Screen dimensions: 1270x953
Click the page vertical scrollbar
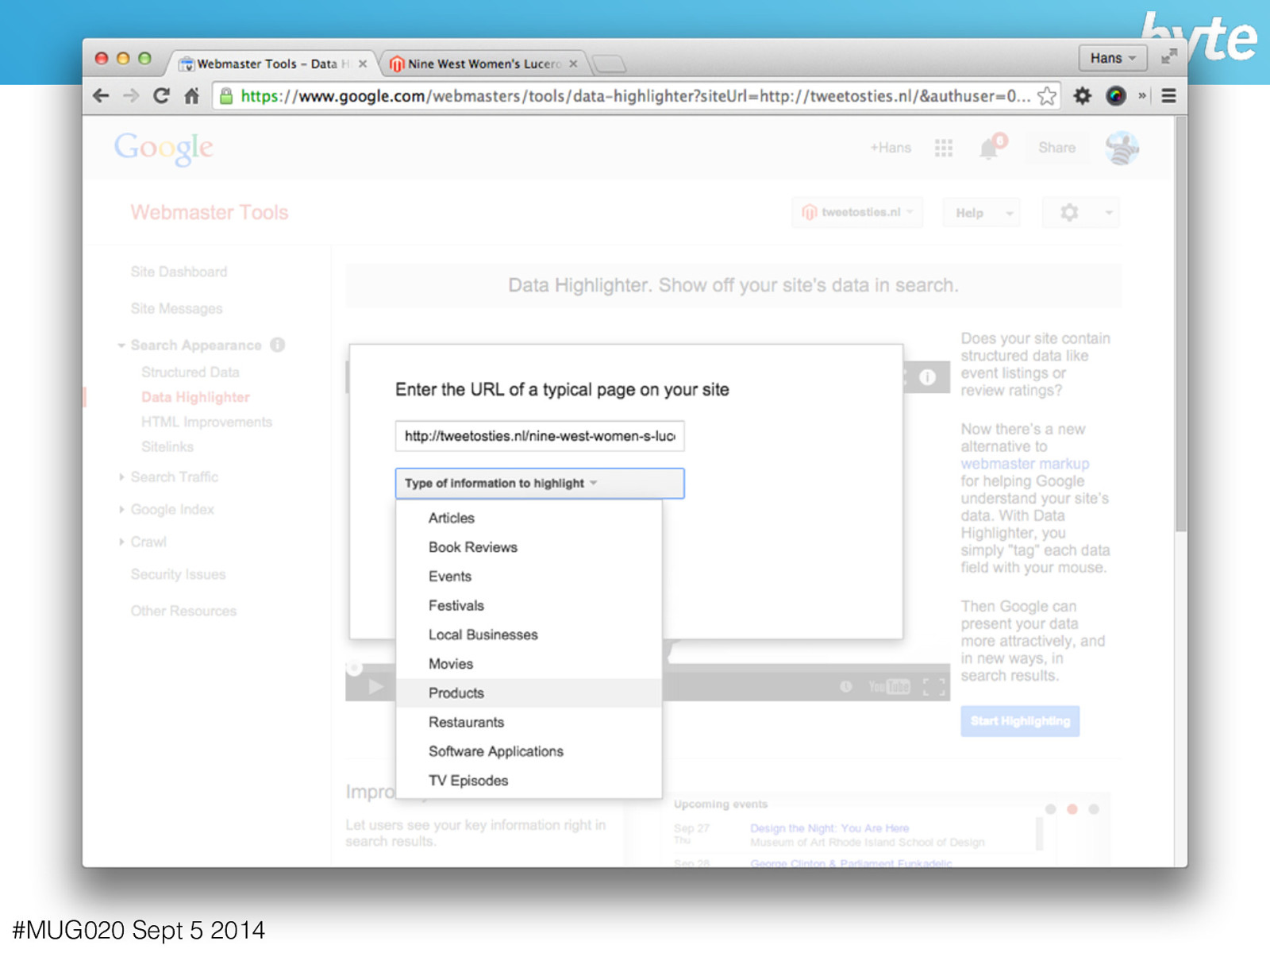tap(1181, 326)
